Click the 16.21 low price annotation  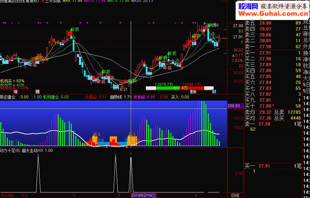coord(123,89)
